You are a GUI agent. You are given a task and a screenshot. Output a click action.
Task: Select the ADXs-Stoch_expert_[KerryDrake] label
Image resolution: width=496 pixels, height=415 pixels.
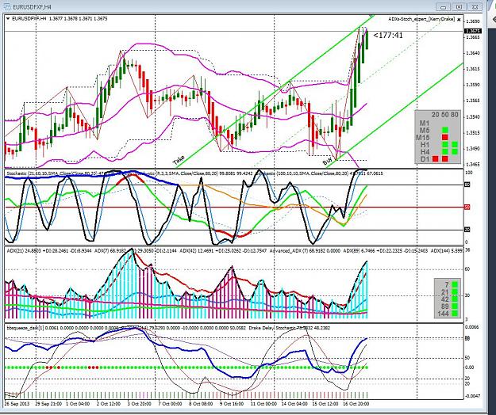pyautogui.click(x=421, y=19)
